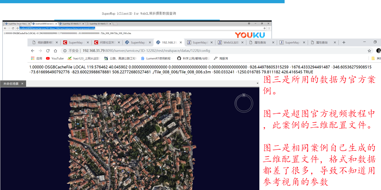Go back in the 192.168.31.79 browser window
The image size is (381, 190).
point(33,51)
